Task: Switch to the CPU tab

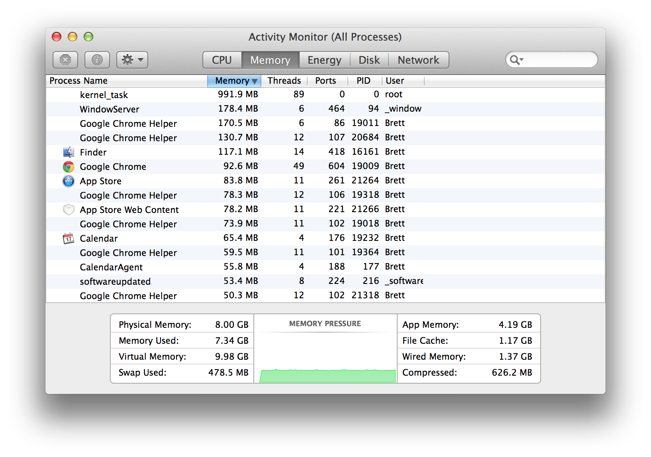Action: [x=222, y=60]
